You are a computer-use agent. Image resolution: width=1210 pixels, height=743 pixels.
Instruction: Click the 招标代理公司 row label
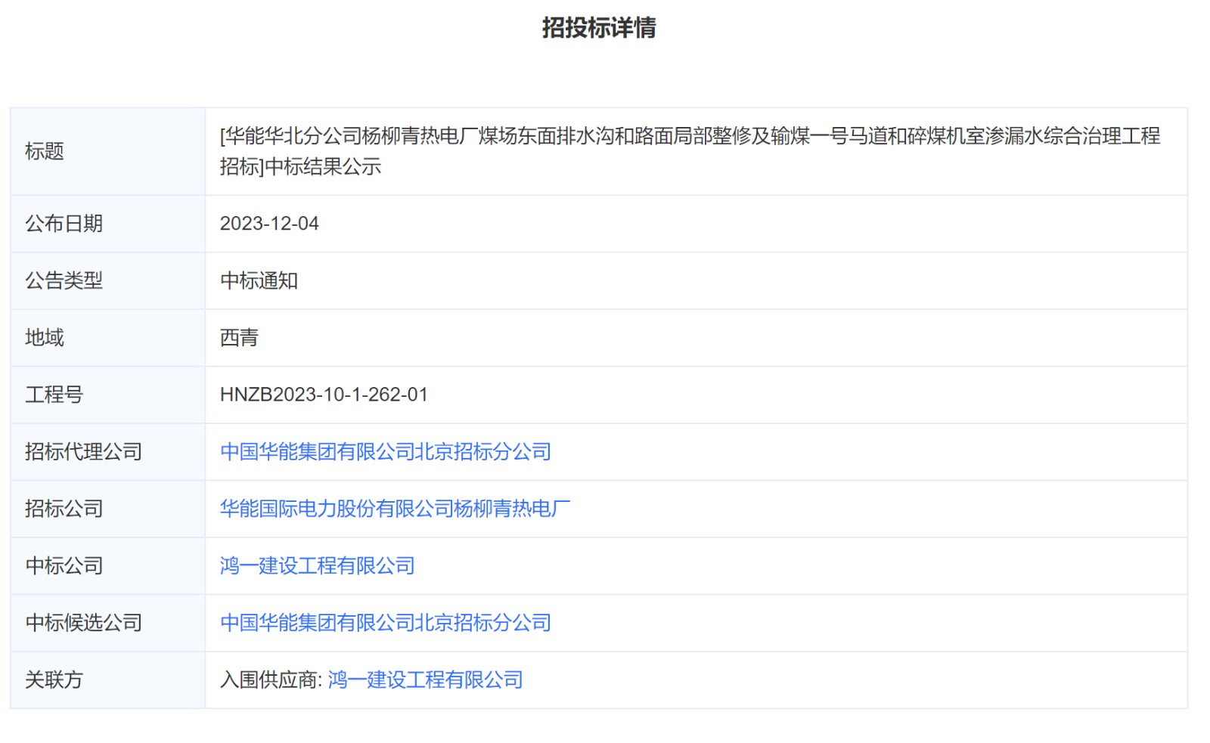click(x=83, y=452)
